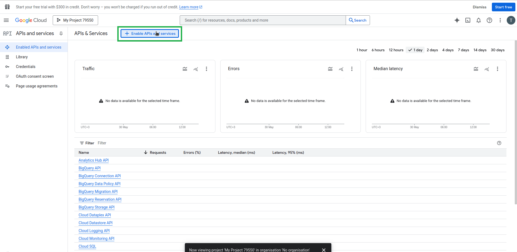Open the My Project 79550 project picker
The image size is (517, 252).
tap(75, 20)
